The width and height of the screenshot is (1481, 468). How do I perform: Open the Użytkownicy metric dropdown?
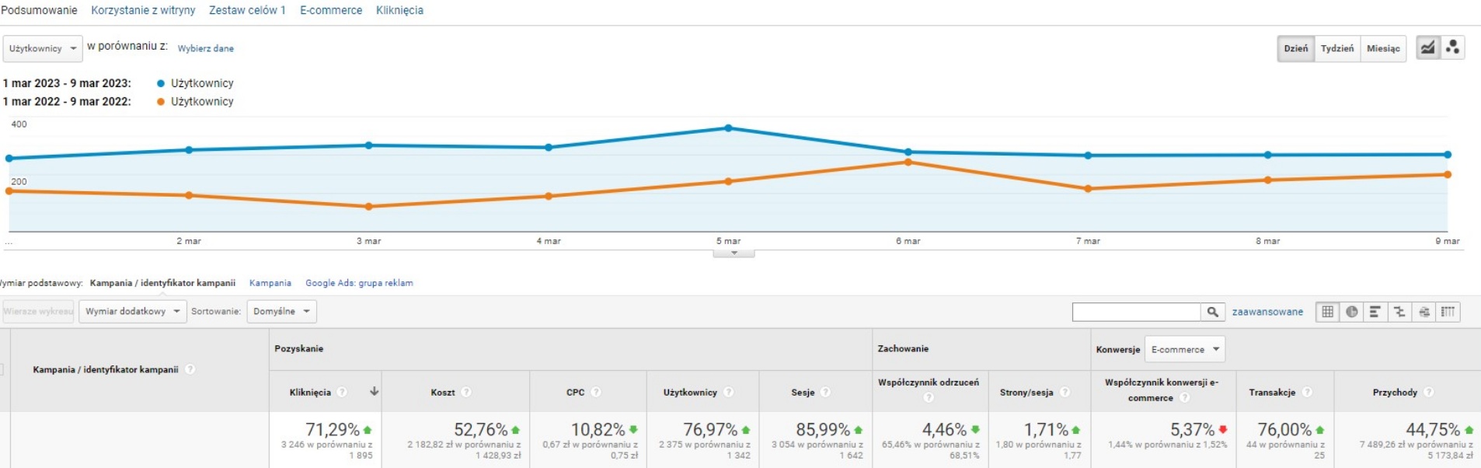coord(43,48)
